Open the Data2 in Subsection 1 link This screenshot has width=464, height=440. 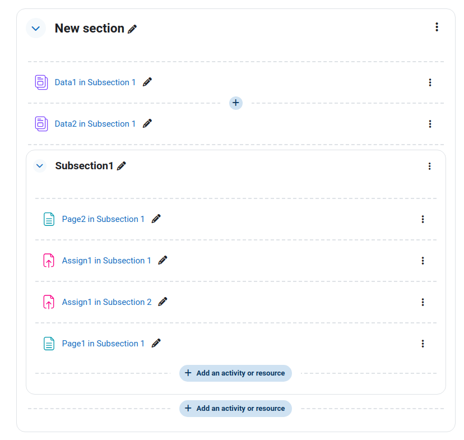(x=95, y=124)
